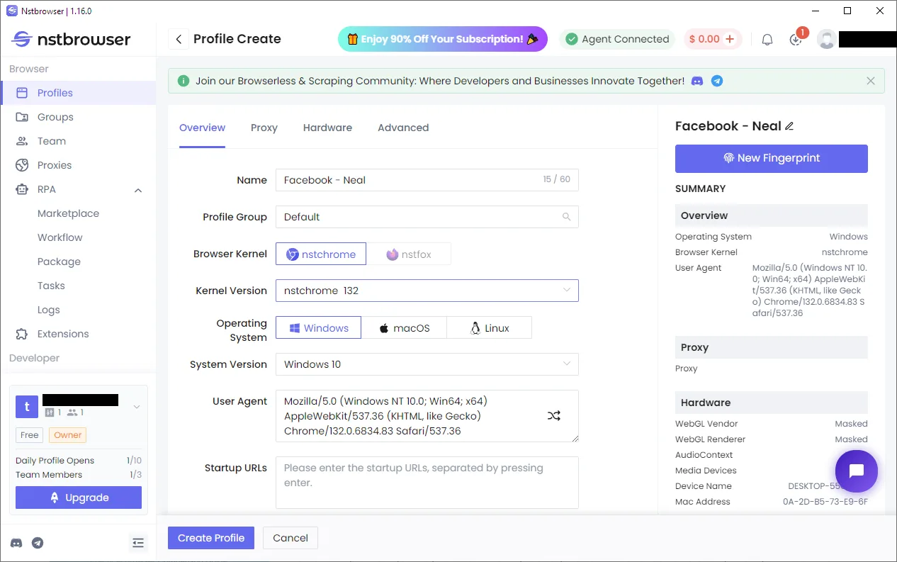Select the nstfox browser kernel
Image resolution: width=897 pixels, height=562 pixels.
409,254
